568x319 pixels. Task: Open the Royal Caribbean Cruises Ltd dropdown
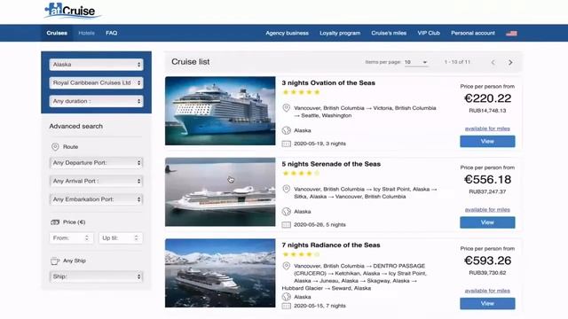(x=97, y=82)
